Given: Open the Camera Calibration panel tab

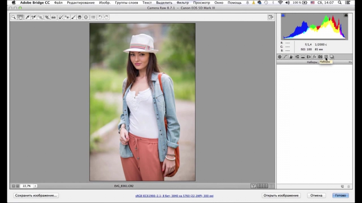Looking at the screenshot, I should click(x=320, y=57).
